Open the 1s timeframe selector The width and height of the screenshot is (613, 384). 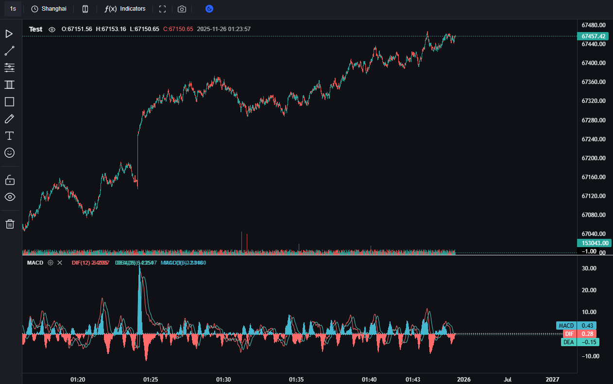tap(13, 9)
